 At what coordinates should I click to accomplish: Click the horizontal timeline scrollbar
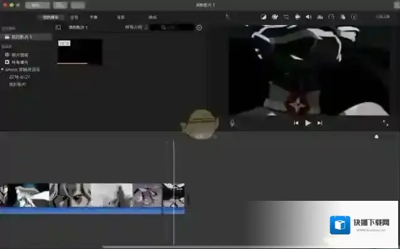click(251, 246)
